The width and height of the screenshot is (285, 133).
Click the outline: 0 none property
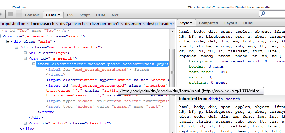tap(208, 83)
